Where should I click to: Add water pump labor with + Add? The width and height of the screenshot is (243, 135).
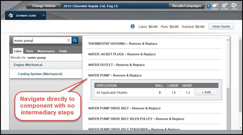[x=206, y=92]
